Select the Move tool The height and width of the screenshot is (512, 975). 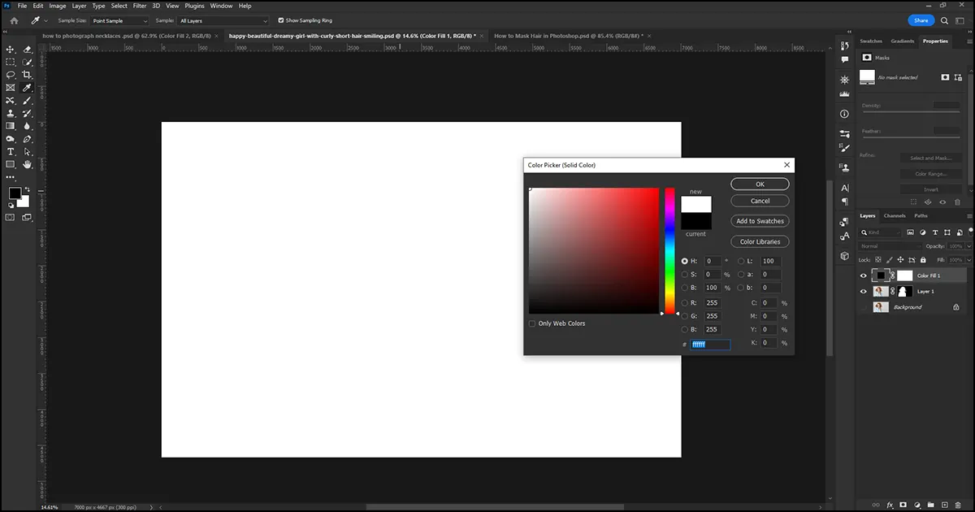[9, 50]
